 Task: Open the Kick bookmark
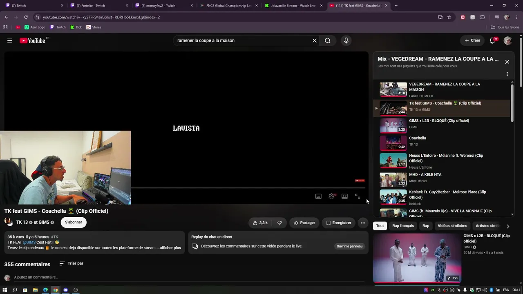coord(76,27)
